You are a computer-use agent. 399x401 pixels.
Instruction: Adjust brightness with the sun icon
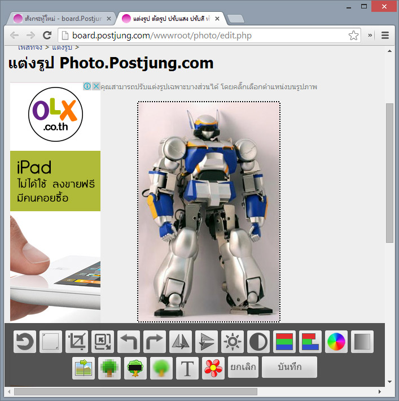click(233, 342)
